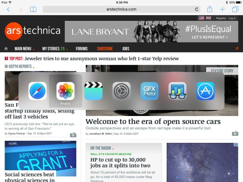The height and width of the screenshot is (182, 243).
Task: Open the Videos clapperboard app
Action: 93,91
